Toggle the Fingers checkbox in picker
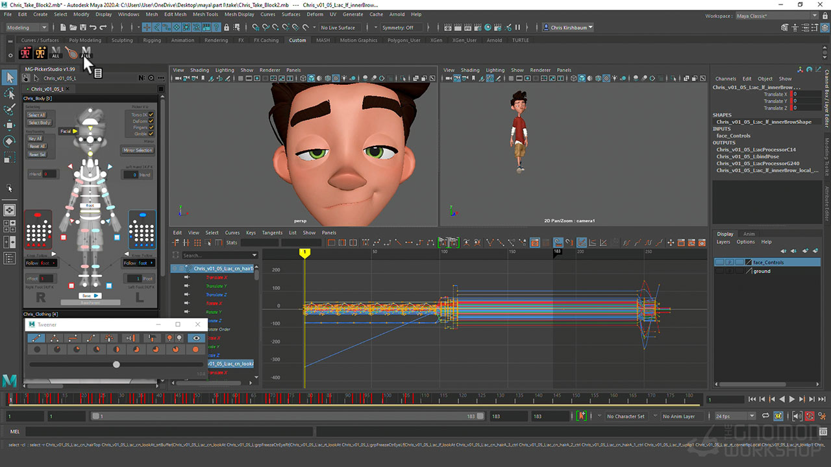 pos(151,127)
